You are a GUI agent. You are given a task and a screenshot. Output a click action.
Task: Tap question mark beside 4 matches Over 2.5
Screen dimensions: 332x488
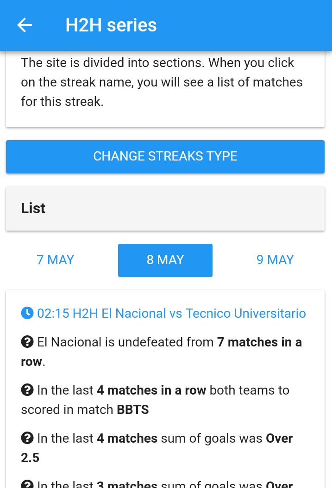click(x=27, y=439)
